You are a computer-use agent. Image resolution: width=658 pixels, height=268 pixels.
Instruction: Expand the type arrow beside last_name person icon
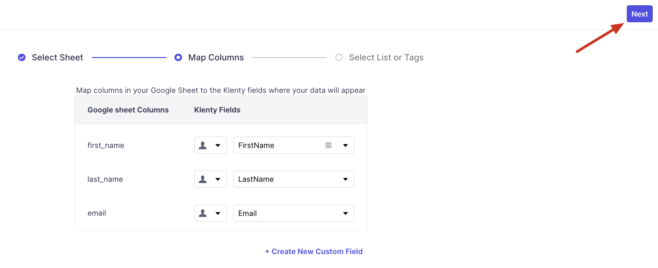[x=218, y=179]
